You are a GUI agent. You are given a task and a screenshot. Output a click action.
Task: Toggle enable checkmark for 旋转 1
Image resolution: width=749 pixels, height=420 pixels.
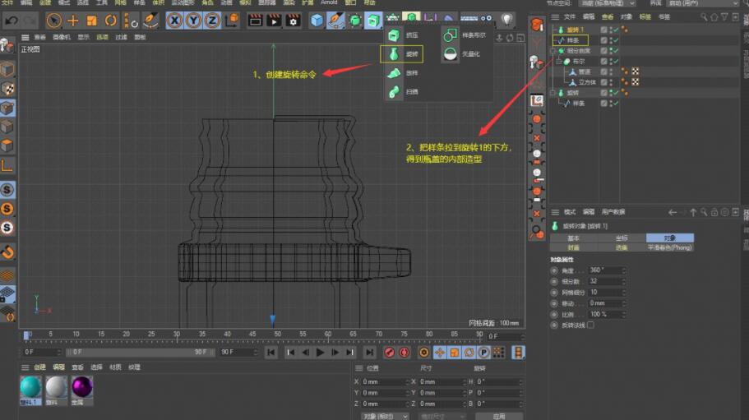[x=616, y=30]
